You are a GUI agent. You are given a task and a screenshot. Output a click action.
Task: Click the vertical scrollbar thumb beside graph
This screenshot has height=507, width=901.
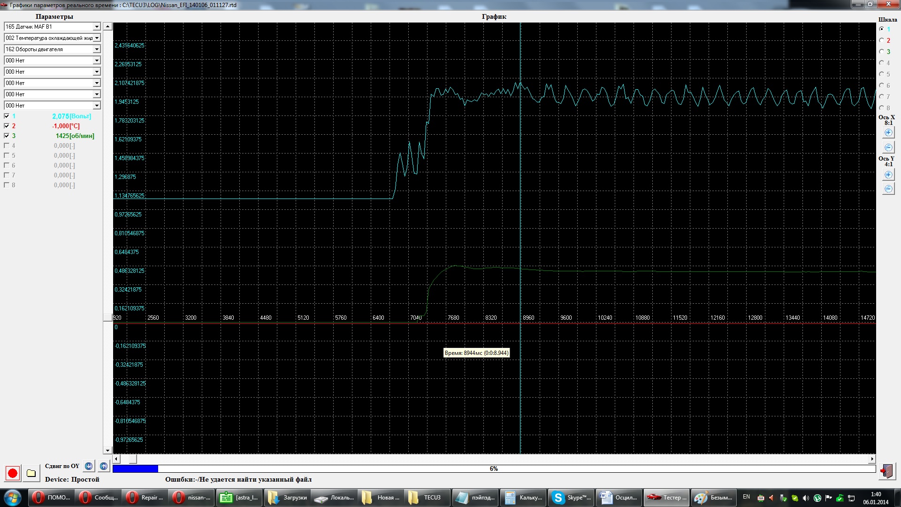(x=107, y=318)
